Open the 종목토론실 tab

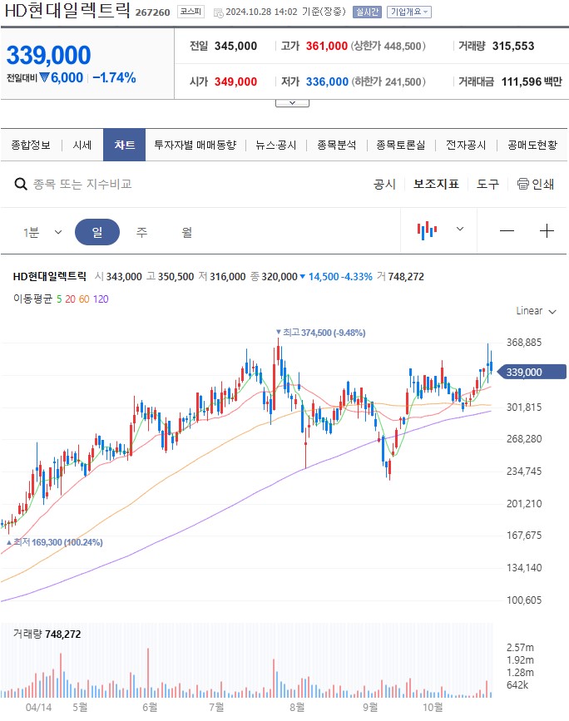tap(401, 146)
